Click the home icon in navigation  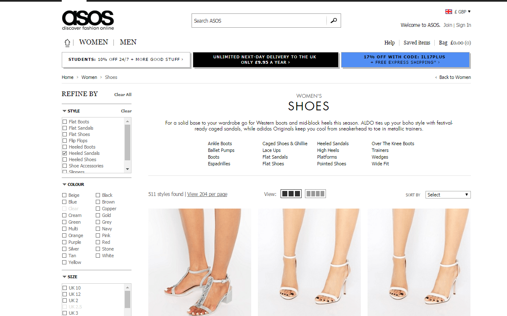pos(67,42)
